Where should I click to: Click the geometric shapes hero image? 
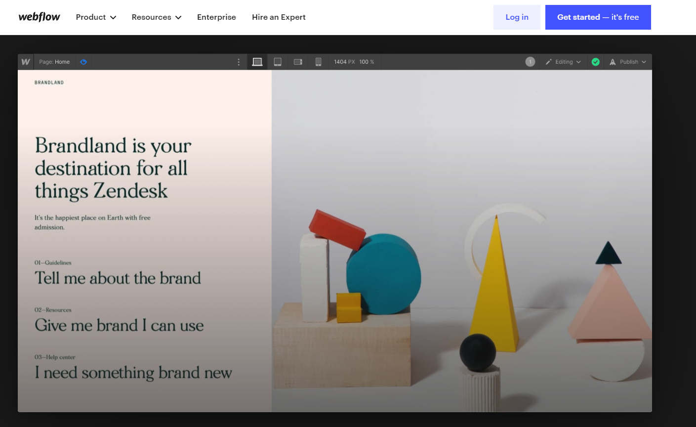462,241
